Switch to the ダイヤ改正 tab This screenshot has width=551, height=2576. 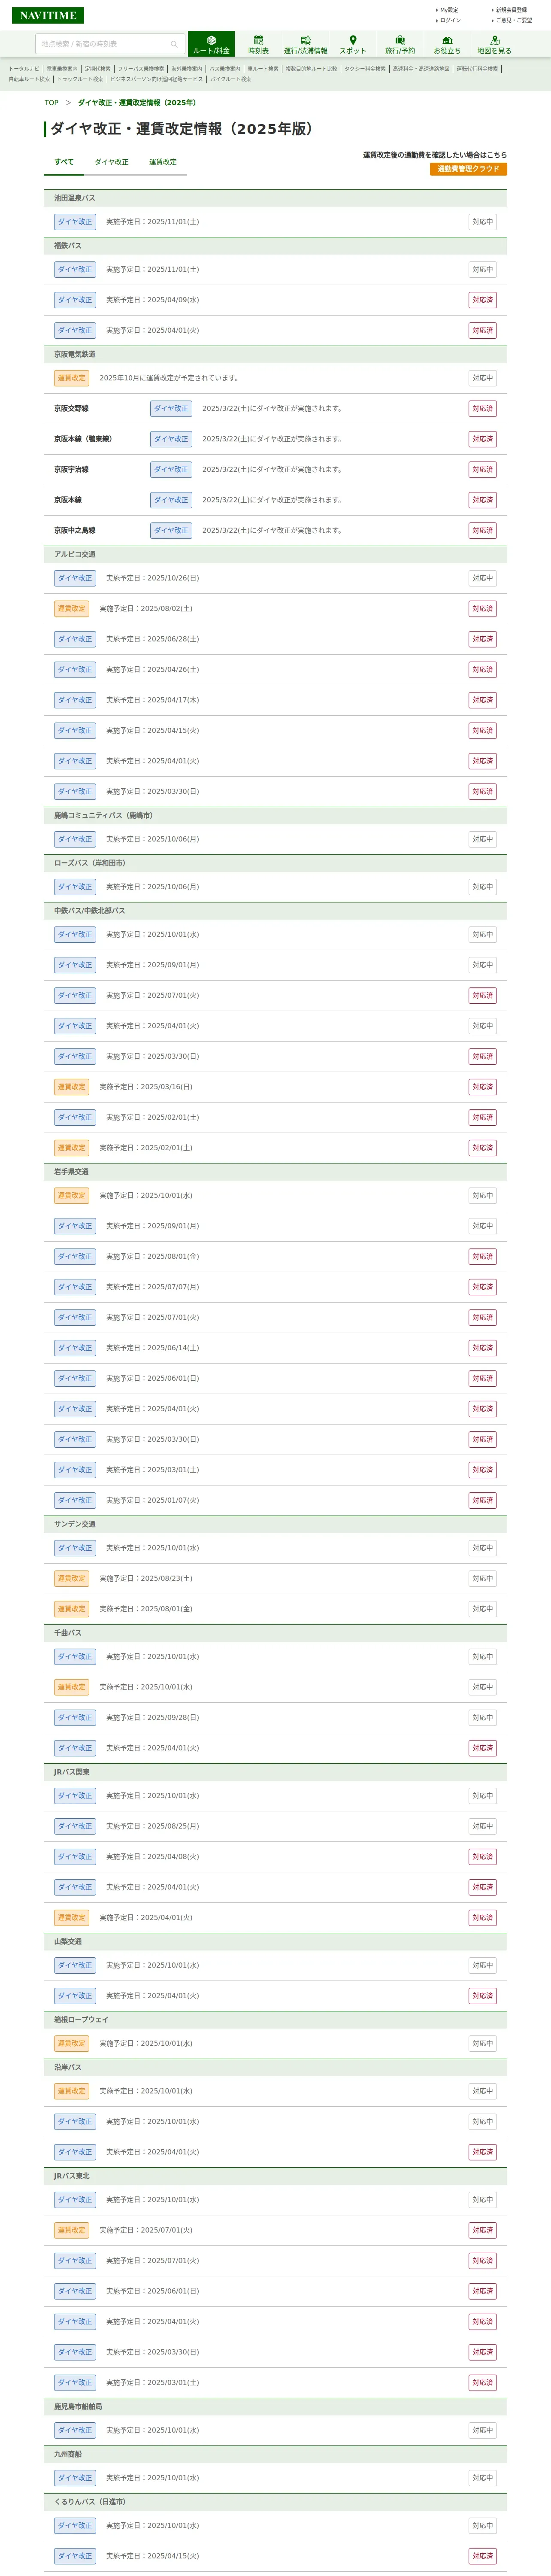111,162
